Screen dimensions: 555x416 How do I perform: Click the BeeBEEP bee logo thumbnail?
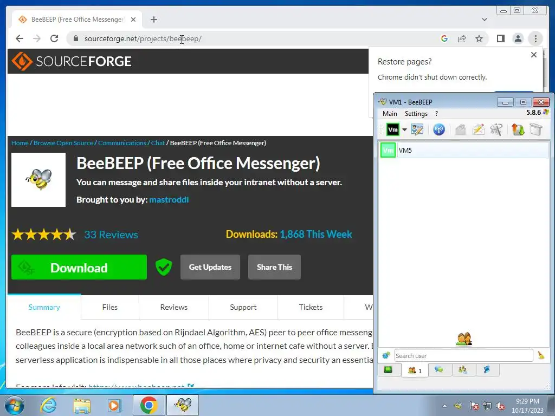(x=38, y=180)
